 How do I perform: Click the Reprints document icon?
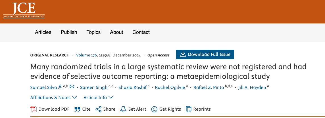(x=189, y=109)
